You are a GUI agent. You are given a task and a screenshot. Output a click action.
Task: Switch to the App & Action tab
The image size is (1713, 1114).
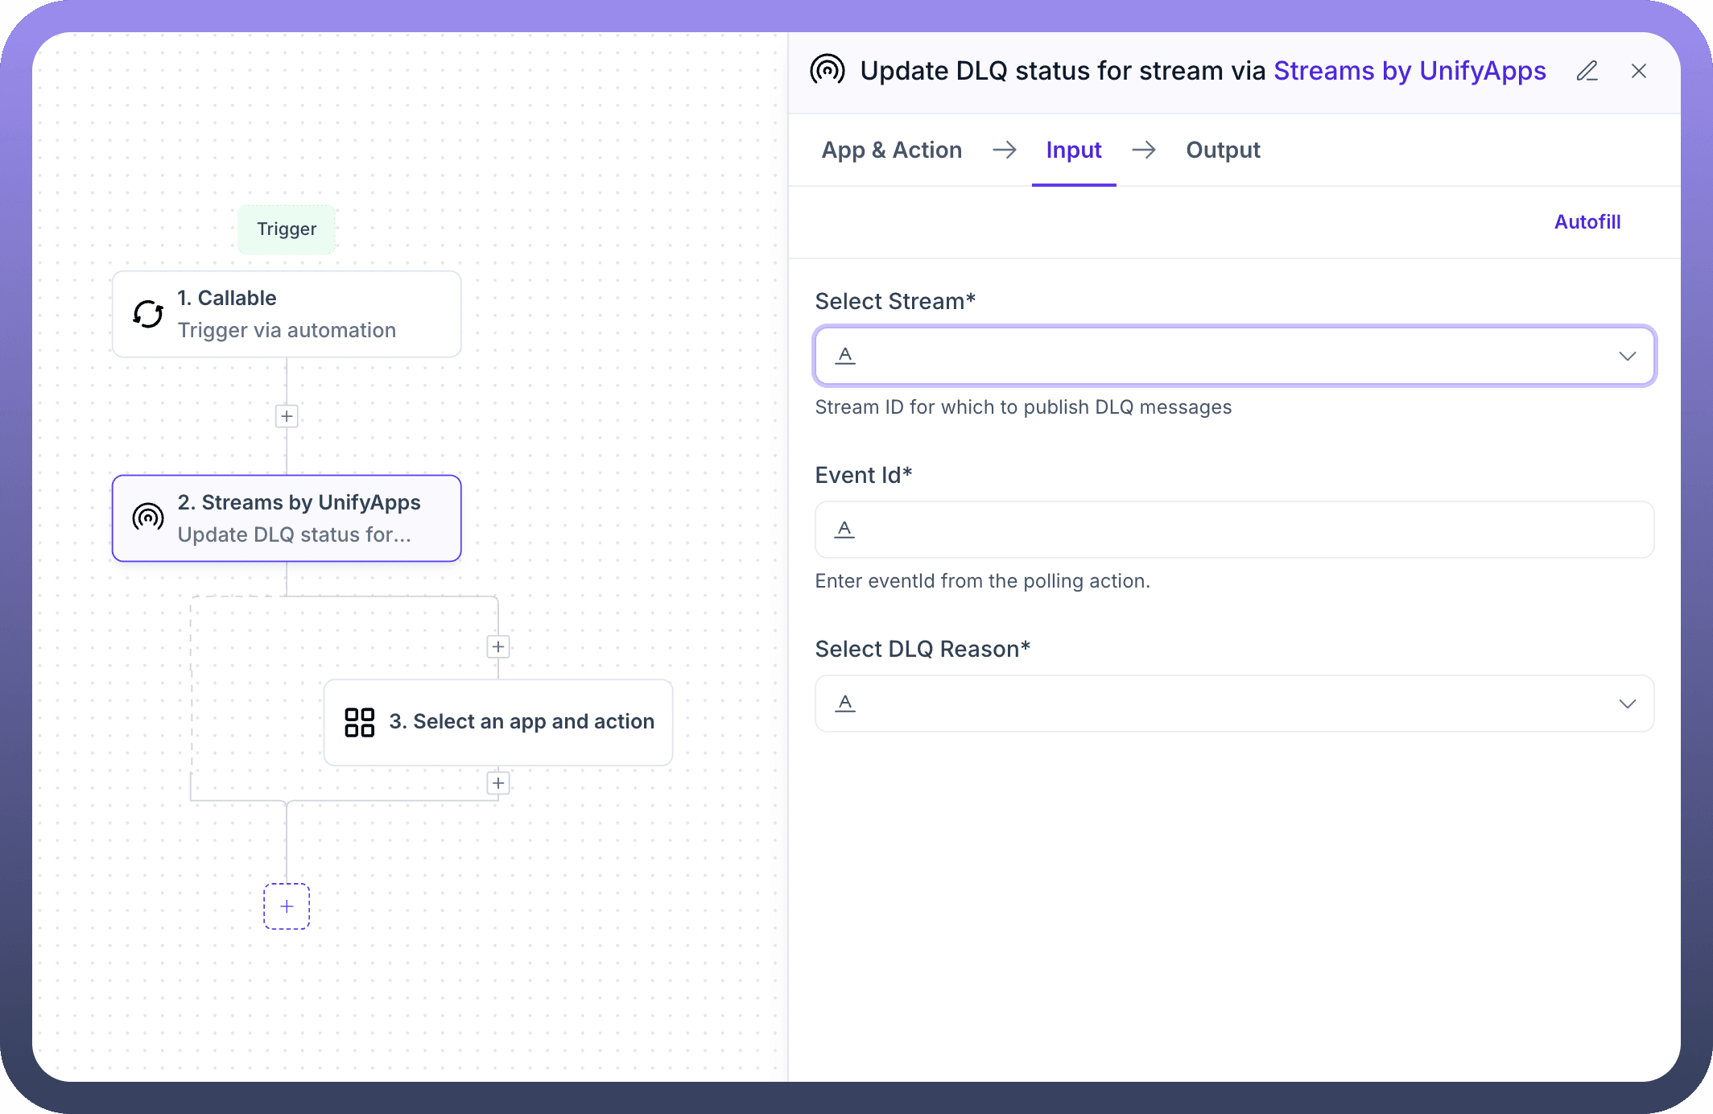pos(891,151)
